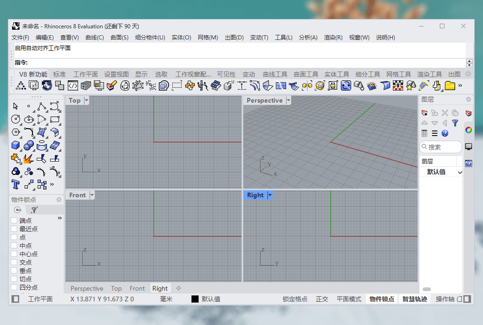Open the 曲线(C) menu

95,37
